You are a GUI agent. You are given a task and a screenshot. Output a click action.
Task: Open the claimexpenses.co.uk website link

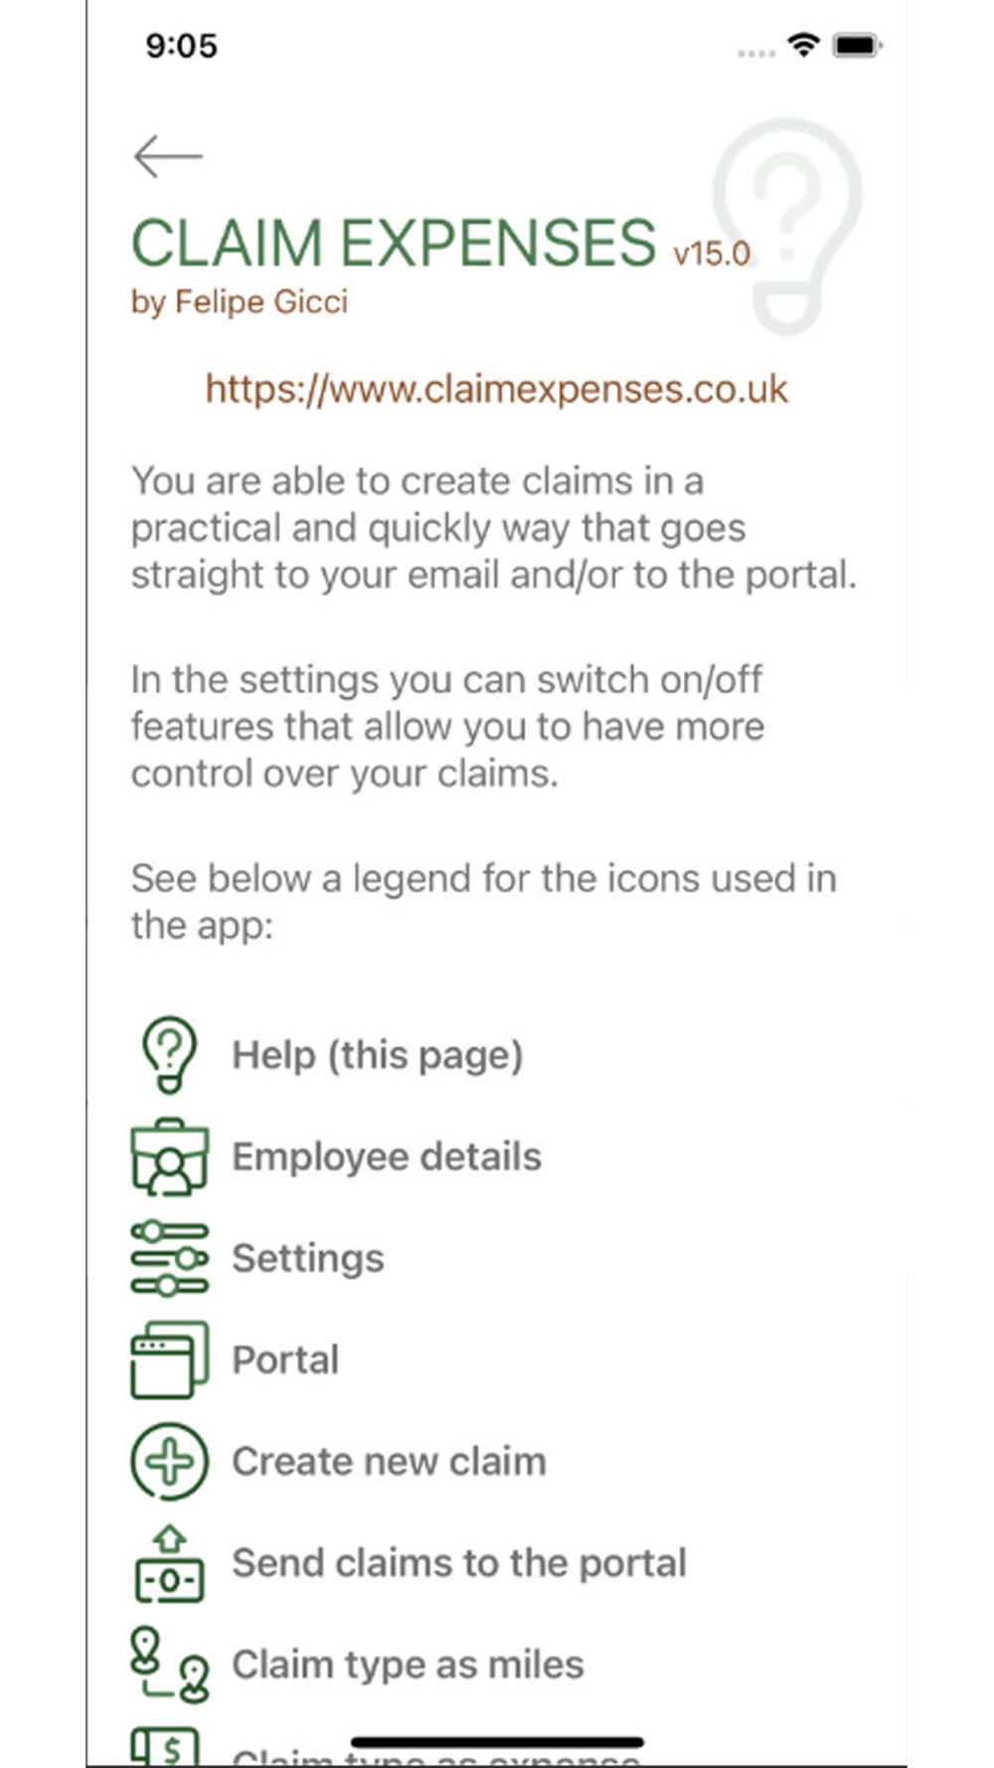tap(496, 389)
